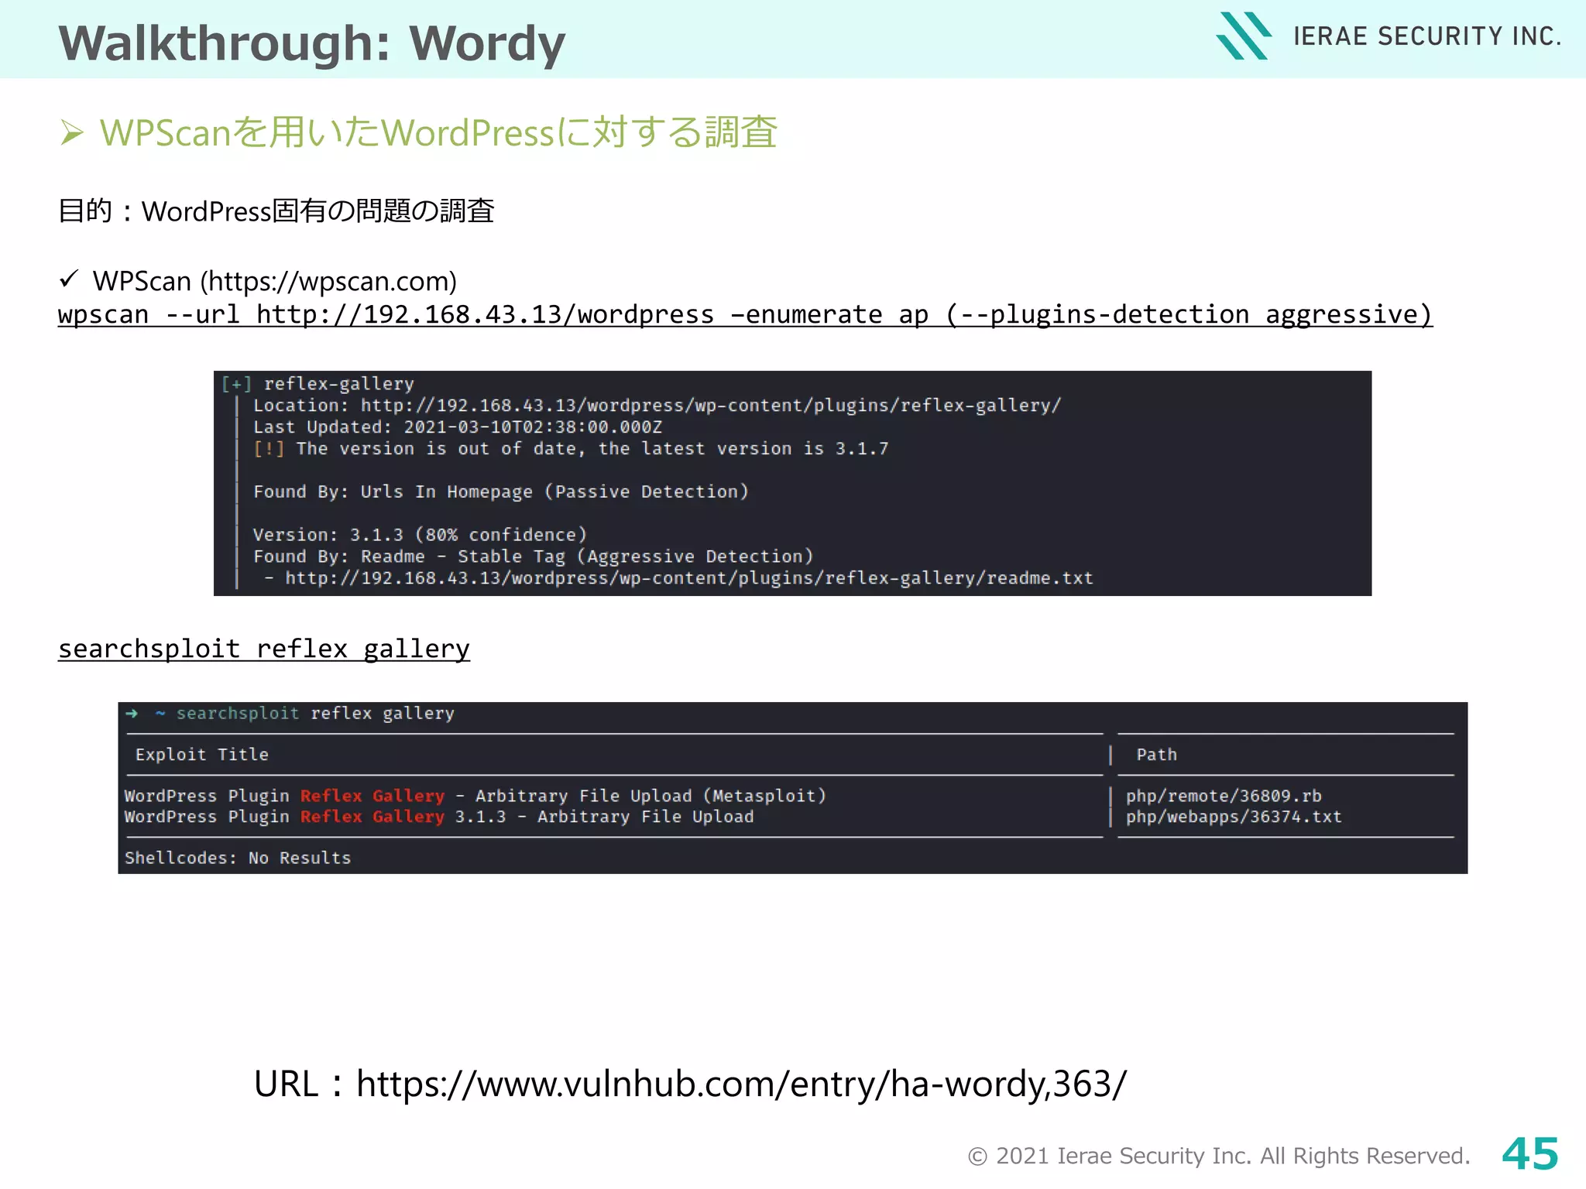Click the searchsploit reflex gallery underlined command
The image size is (1586, 1189).
(x=264, y=649)
